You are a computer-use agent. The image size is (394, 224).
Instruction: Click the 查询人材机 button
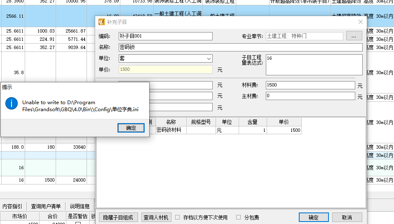156,217
